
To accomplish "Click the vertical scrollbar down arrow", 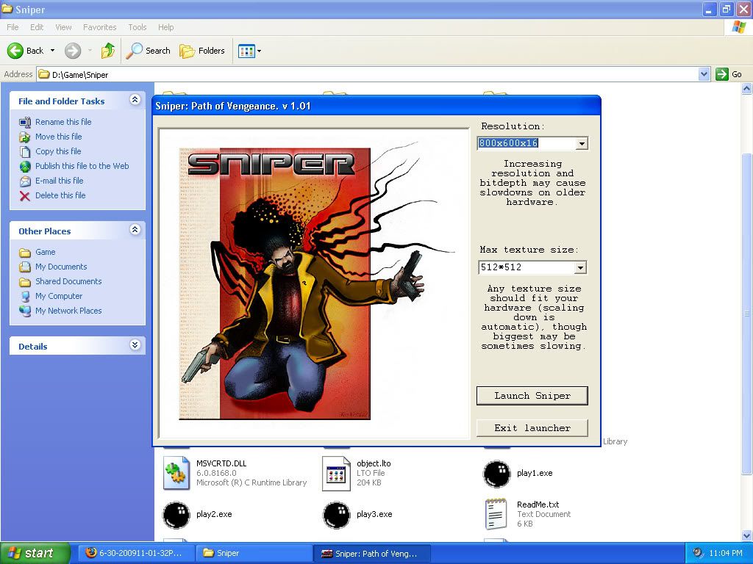I will pyautogui.click(x=747, y=535).
